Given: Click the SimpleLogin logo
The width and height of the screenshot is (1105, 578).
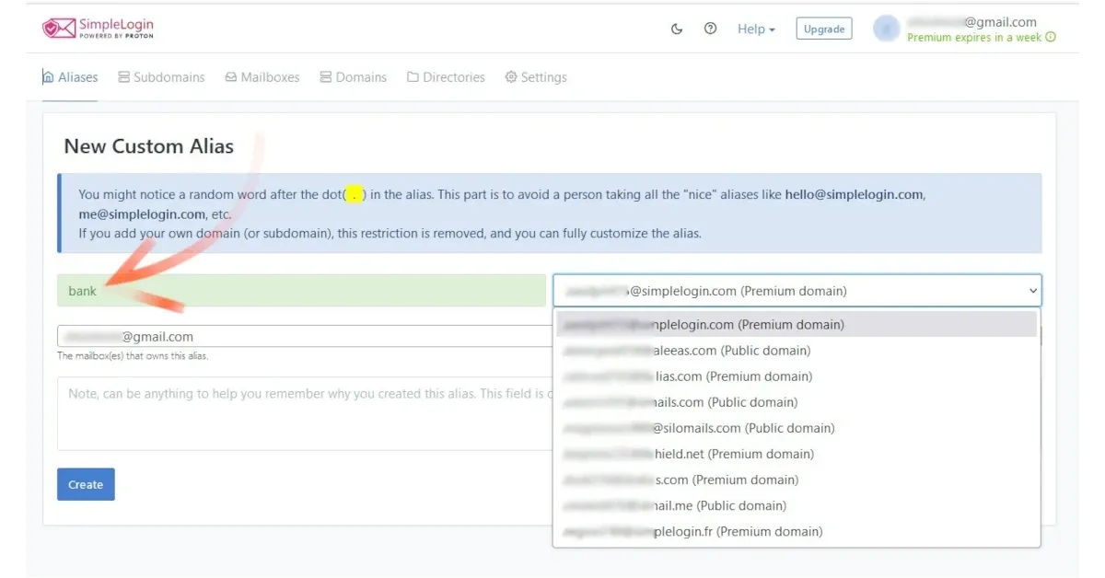Looking at the screenshot, I should [98, 29].
